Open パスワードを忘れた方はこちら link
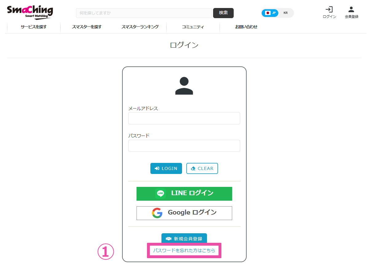Image resolution: width=369 pixels, height=272 pixels. pyautogui.click(x=184, y=250)
